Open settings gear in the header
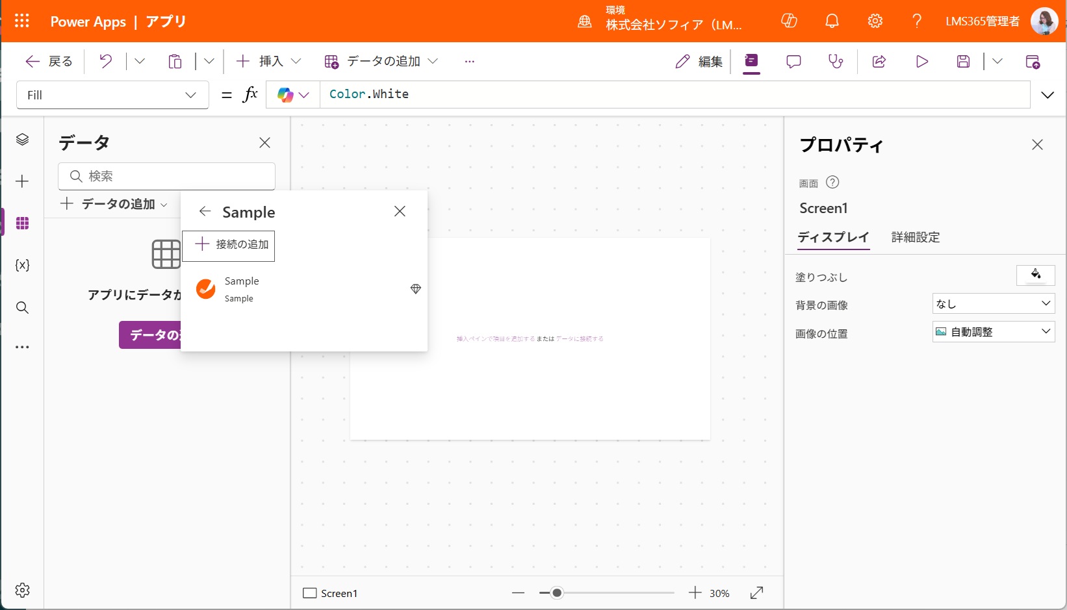Viewport: 1067px width, 610px height. coord(875,21)
